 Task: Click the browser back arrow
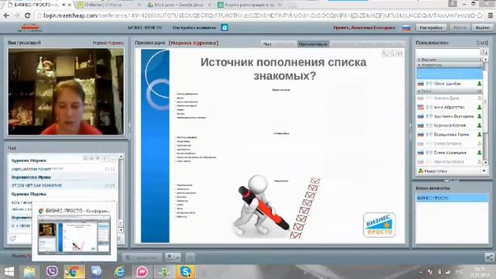click(x=6, y=15)
